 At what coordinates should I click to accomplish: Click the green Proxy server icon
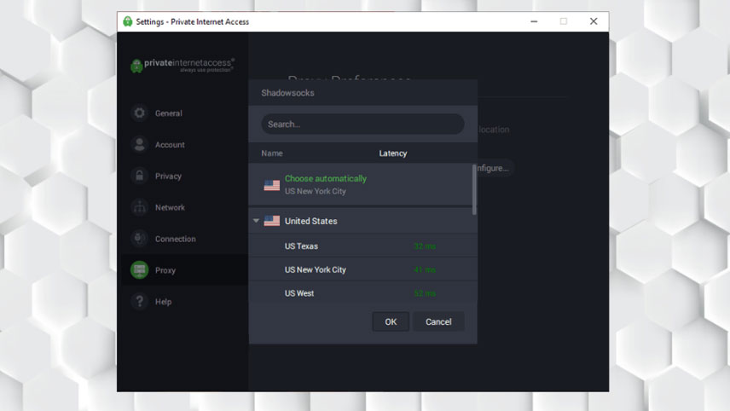(x=139, y=270)
